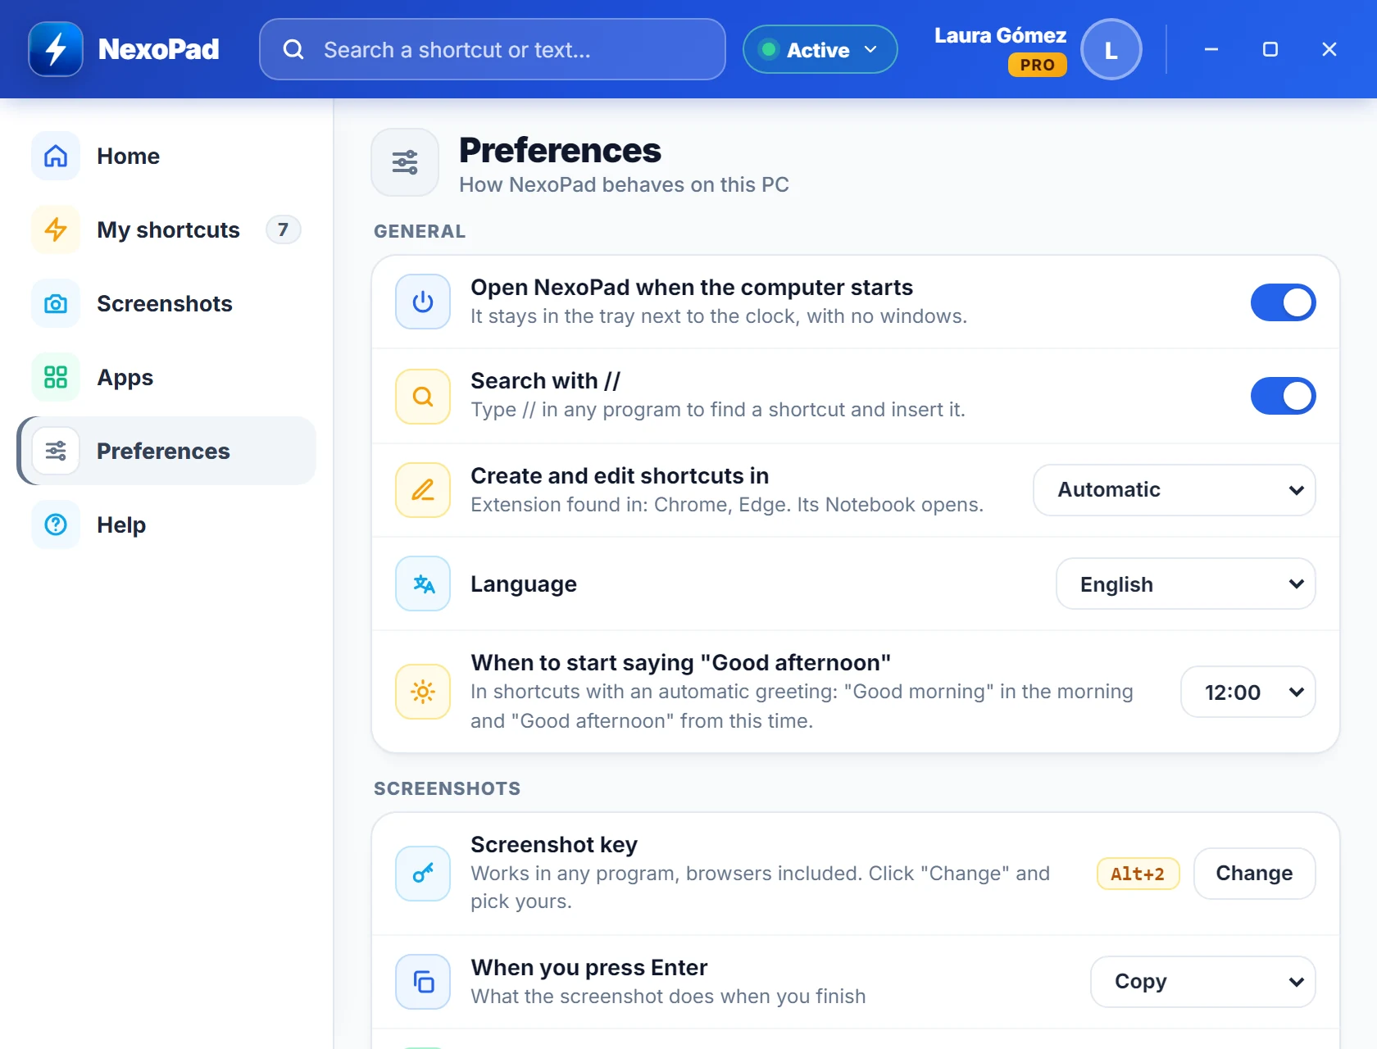1377x1049 pixels.
Task: Open the When you press Enter Copy dropdown
Action: tap(1203, 982)
